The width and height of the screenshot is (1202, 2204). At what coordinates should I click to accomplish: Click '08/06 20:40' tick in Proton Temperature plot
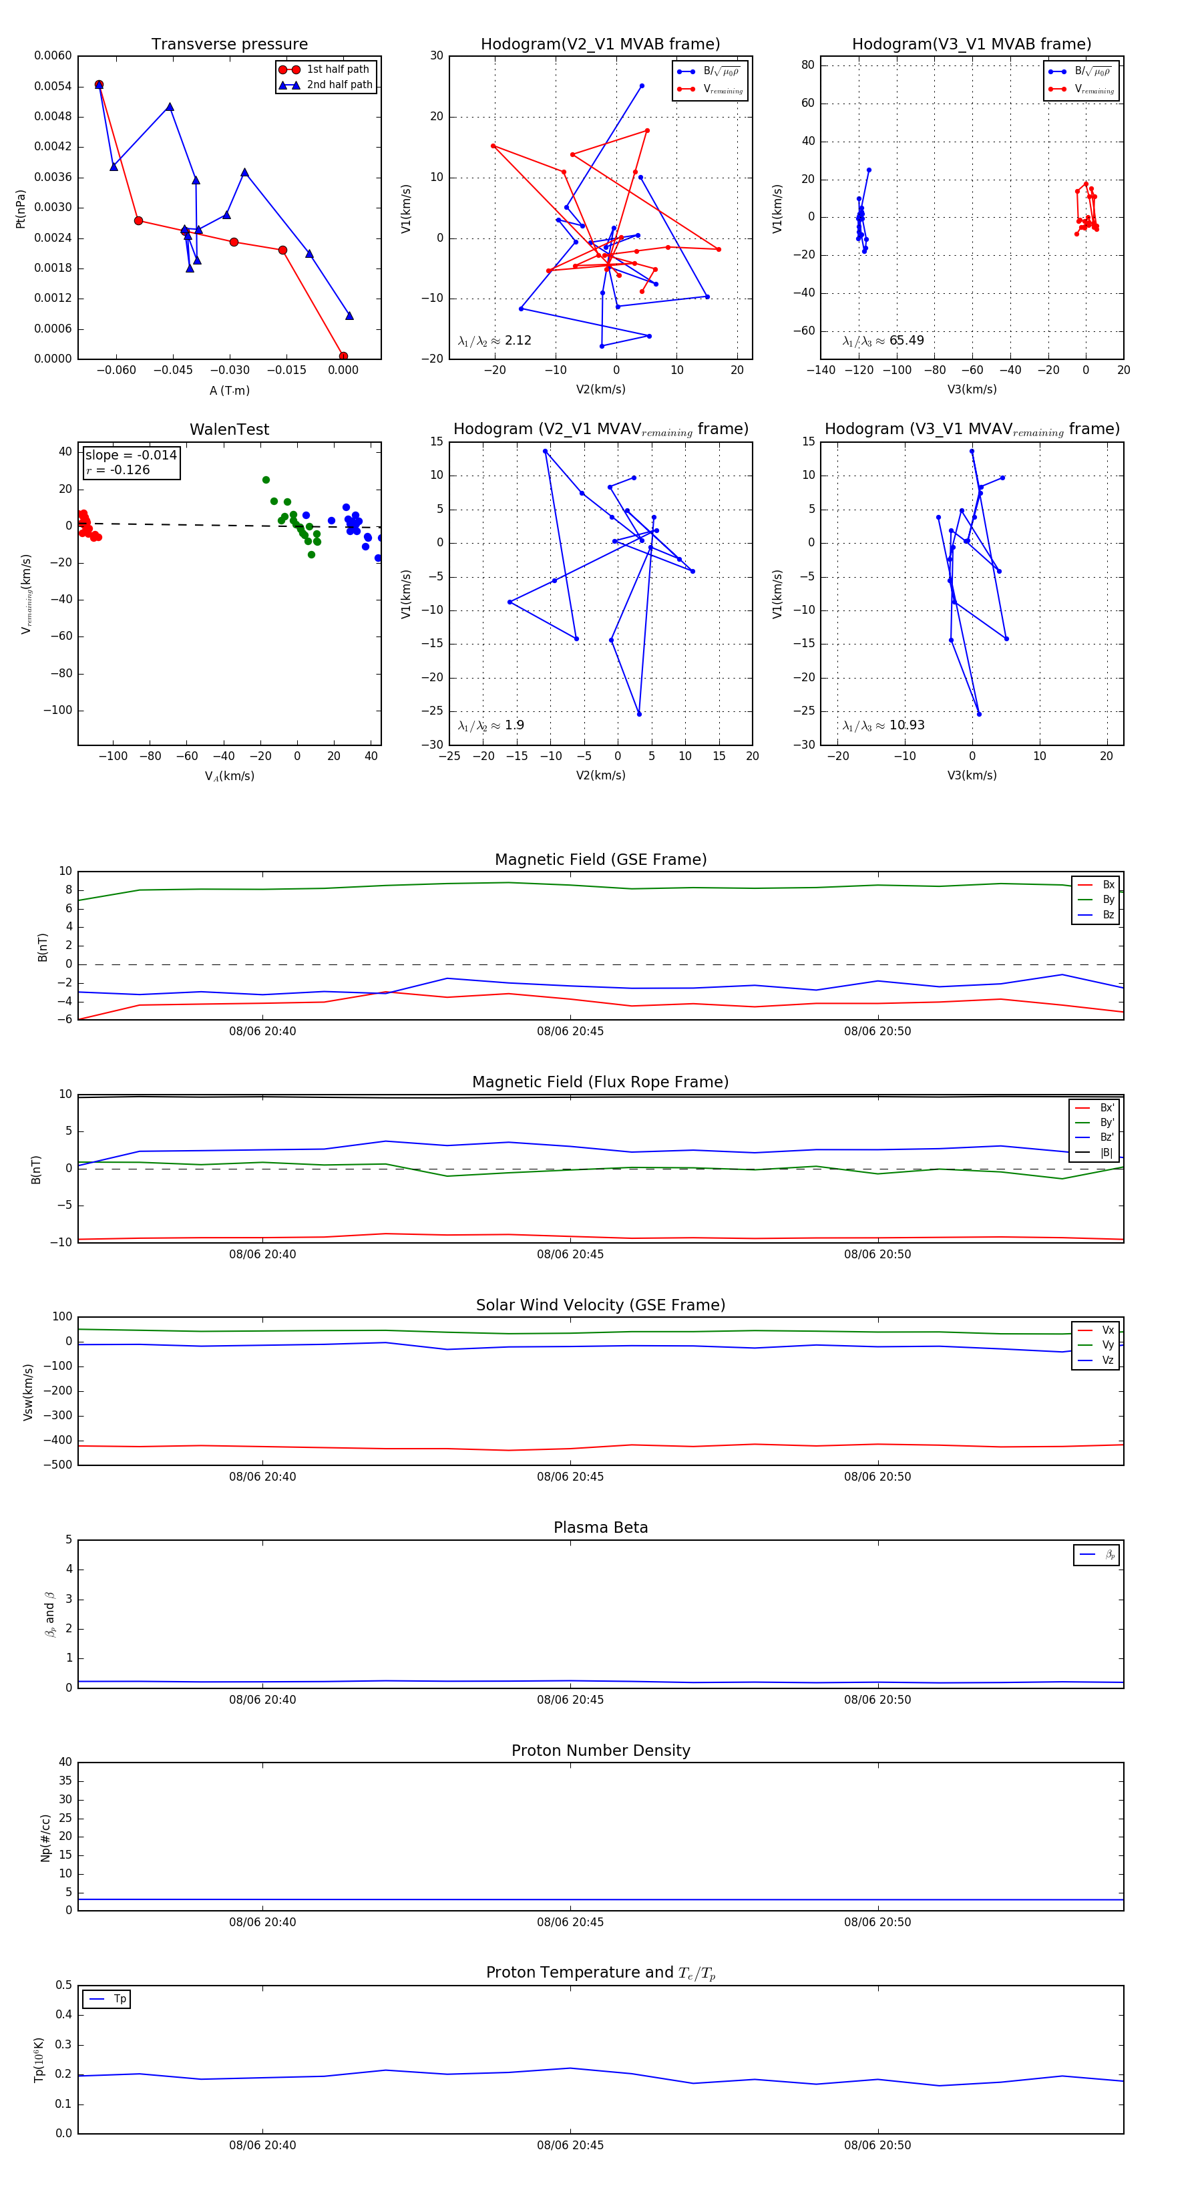(x=262, y=2145)
